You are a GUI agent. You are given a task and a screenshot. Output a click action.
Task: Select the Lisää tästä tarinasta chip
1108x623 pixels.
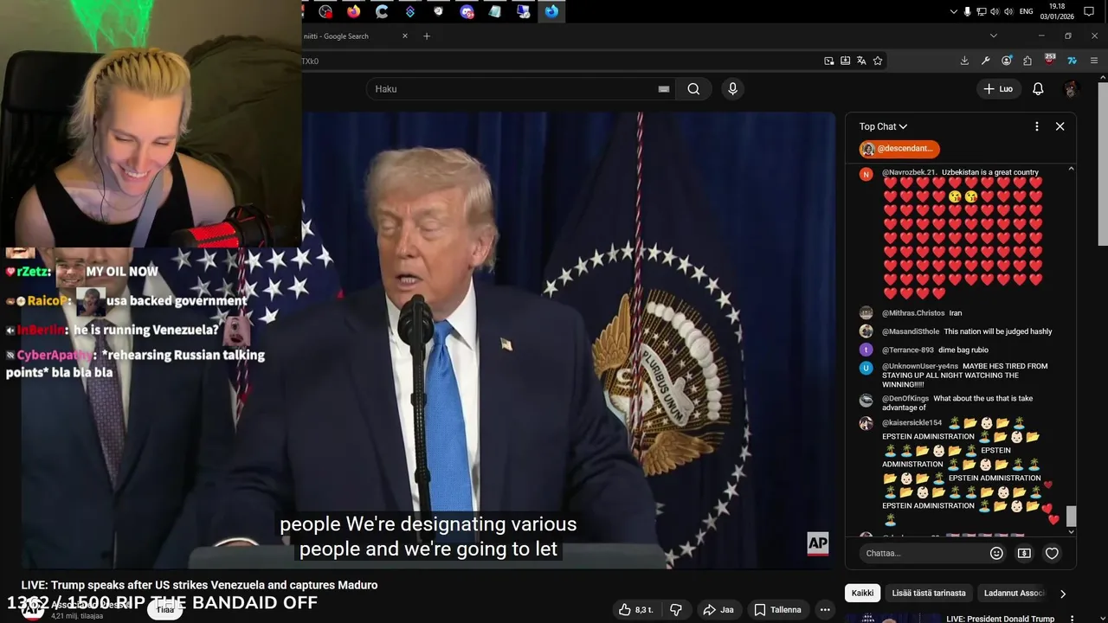point(929,594)
